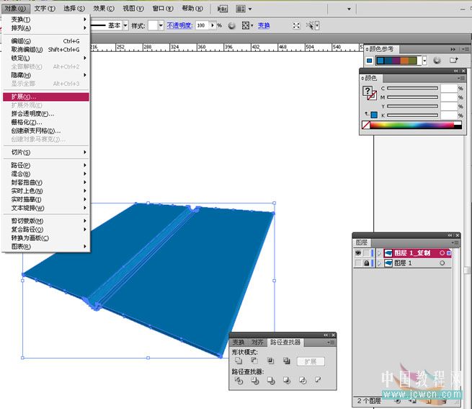Screen dimensions: 472x409
Task: Open harmony rules dropdown in 颜色参考 panel
Action: coord(424,61)
